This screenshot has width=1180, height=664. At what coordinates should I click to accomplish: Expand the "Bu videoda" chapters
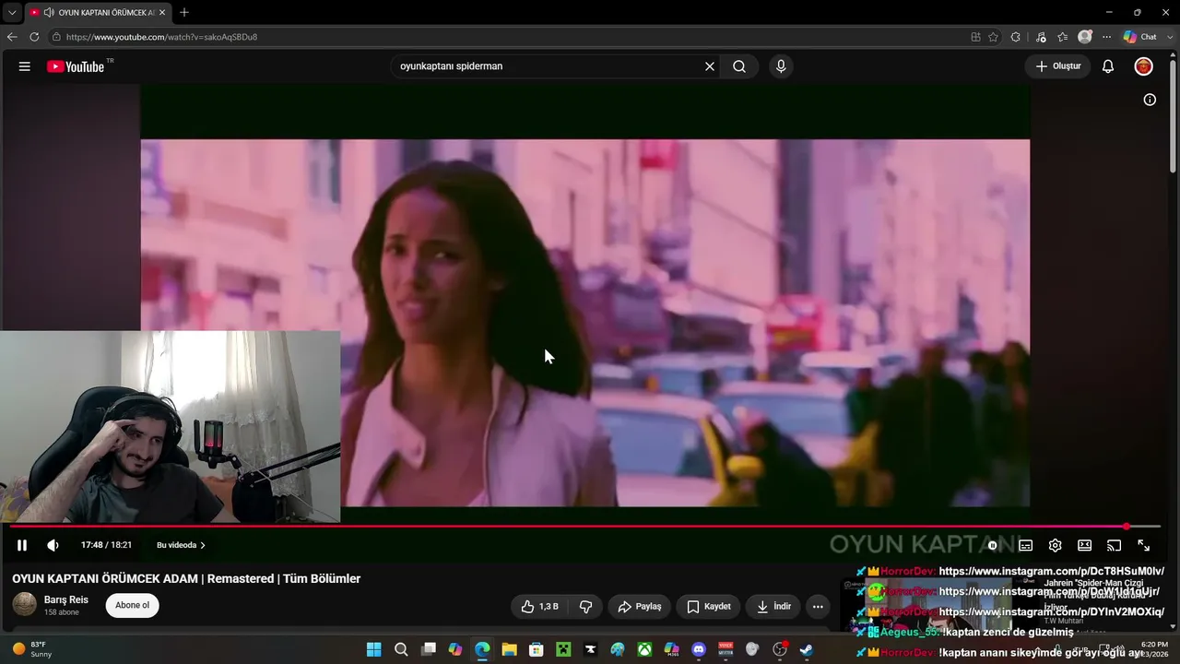click(x=181, y=545)
